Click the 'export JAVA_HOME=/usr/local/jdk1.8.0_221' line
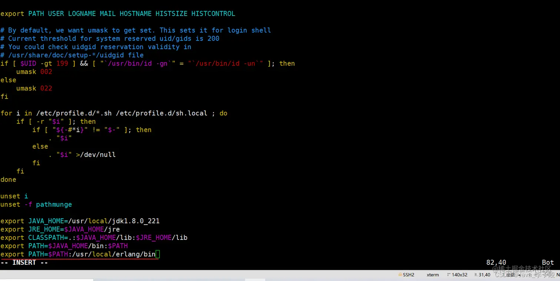 80,221
